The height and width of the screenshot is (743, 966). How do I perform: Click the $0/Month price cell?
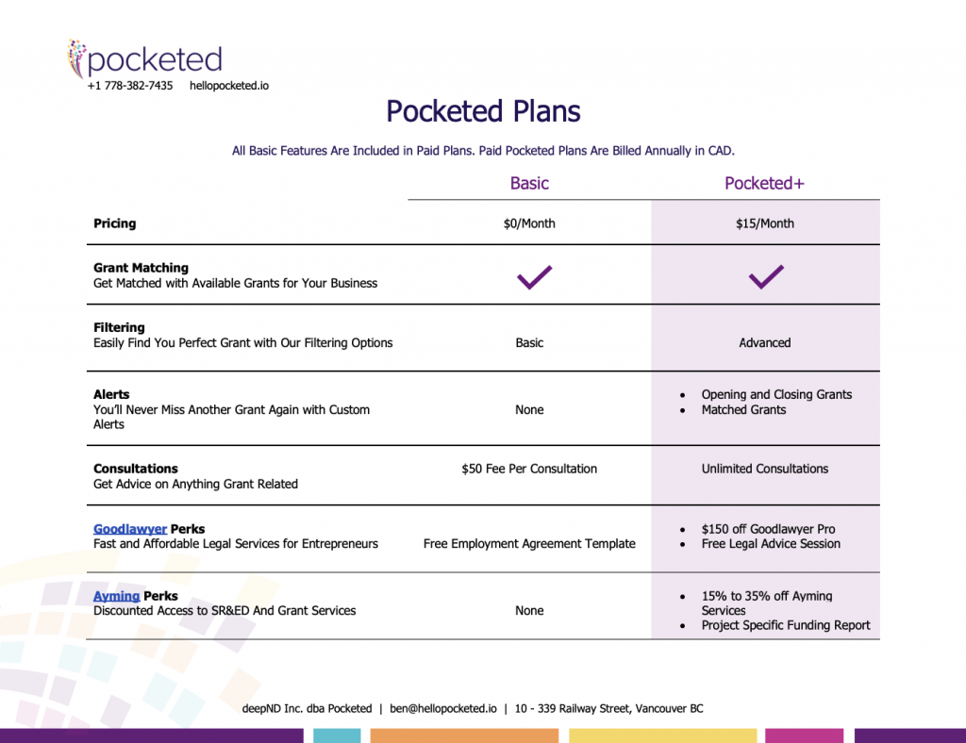pyautogui.click(x=529, y=223)
